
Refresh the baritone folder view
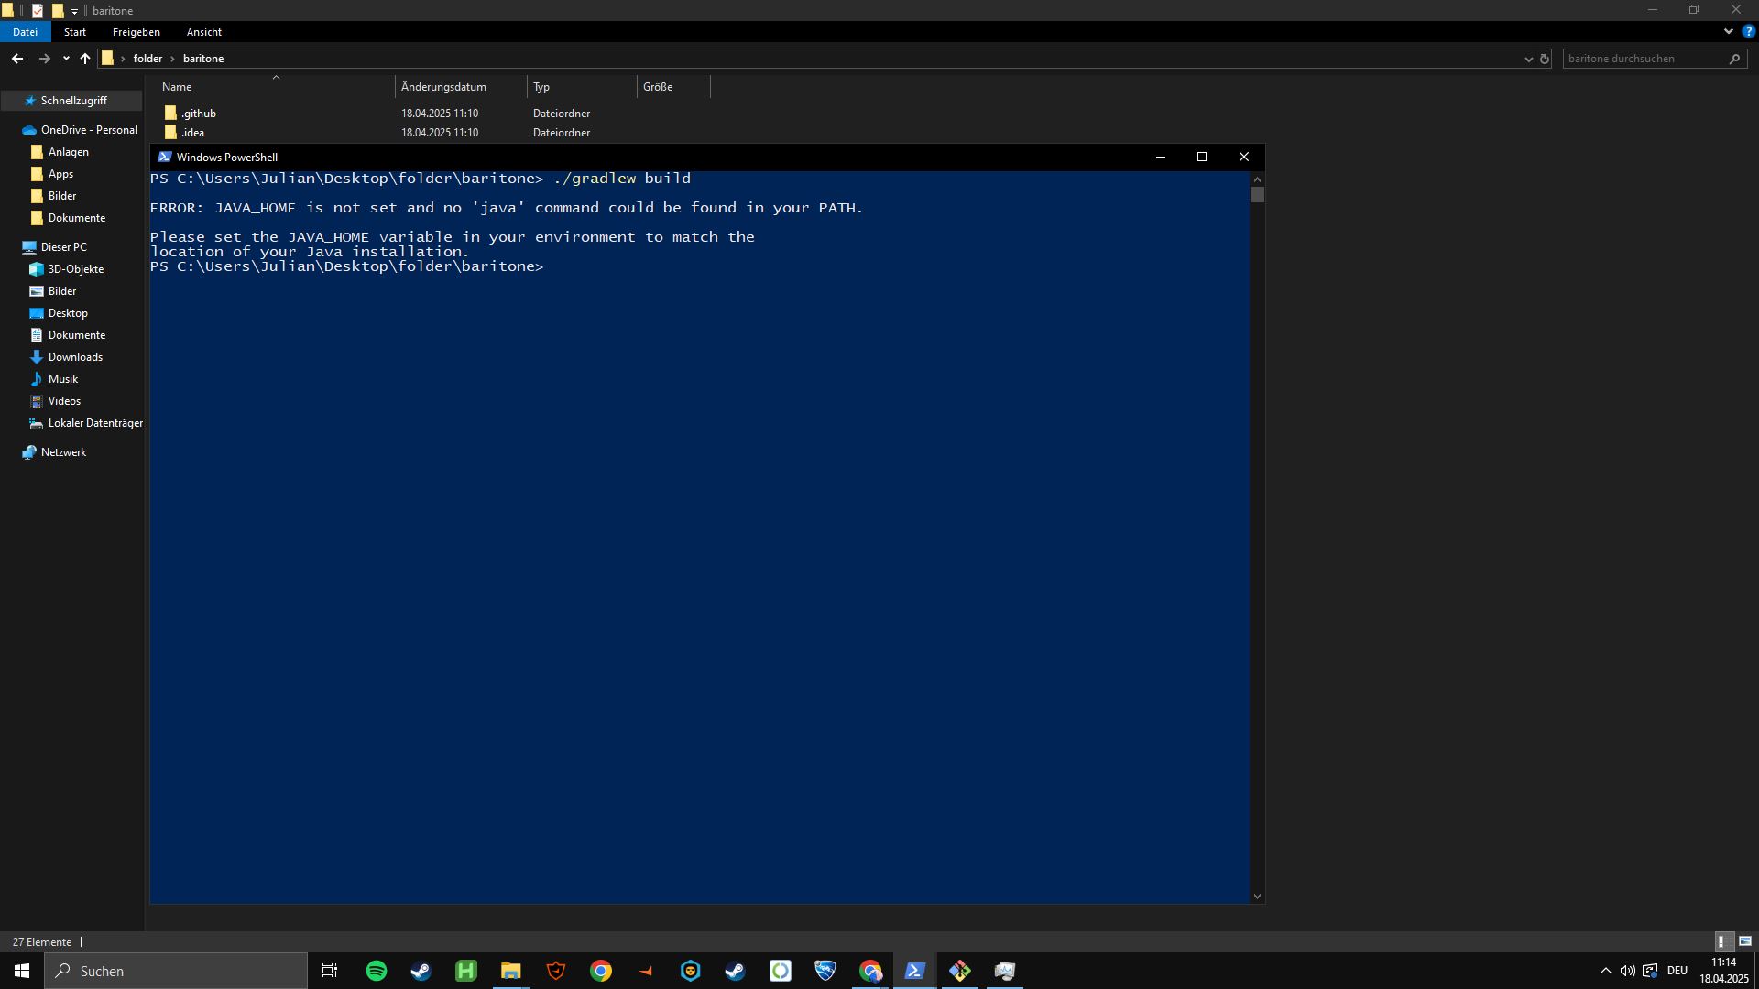[1545, 59]
